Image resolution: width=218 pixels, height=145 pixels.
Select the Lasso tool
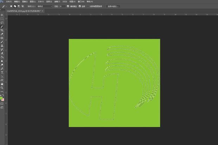(x=2, y=23)
